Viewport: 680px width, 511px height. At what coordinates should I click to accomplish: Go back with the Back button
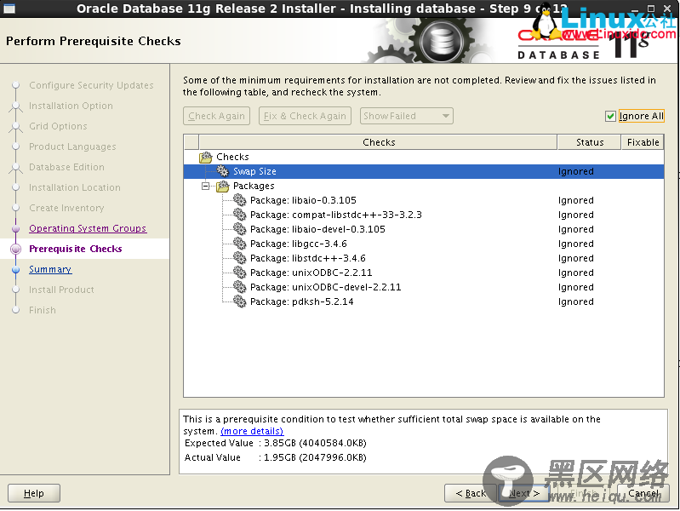471,493
